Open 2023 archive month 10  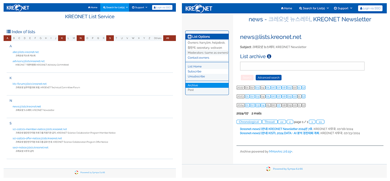294,96
